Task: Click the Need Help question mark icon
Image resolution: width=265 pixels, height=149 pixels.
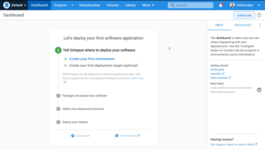Action: coord(259,90)
